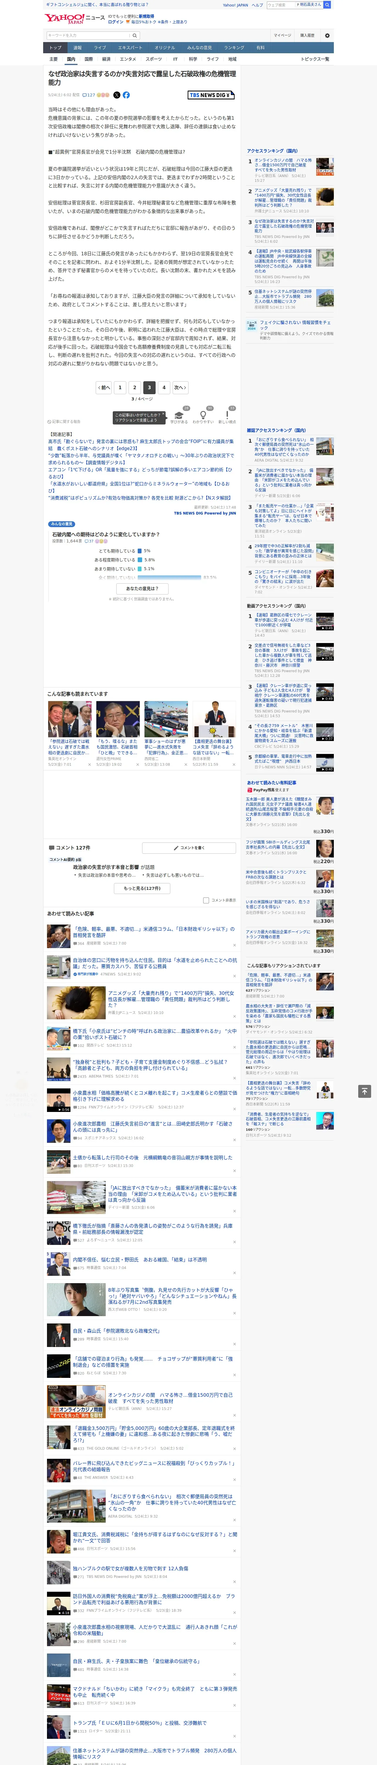The width and height of the screenshot is (377, 1765).
Task: Open the ランキング navigation tab
Action: coord(234,48)
